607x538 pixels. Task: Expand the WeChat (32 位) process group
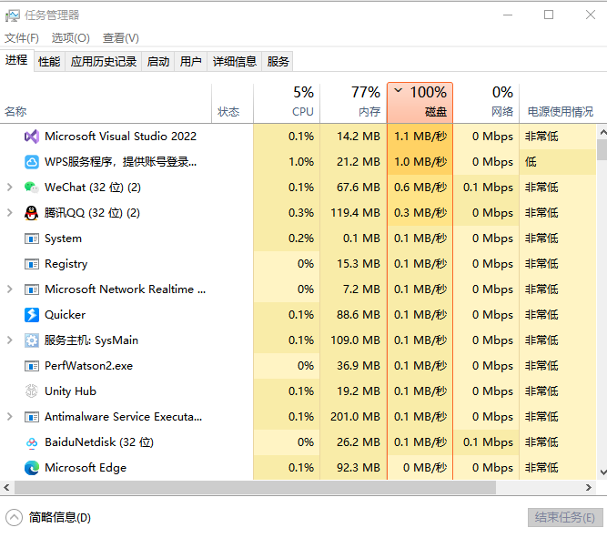[10, 188]
